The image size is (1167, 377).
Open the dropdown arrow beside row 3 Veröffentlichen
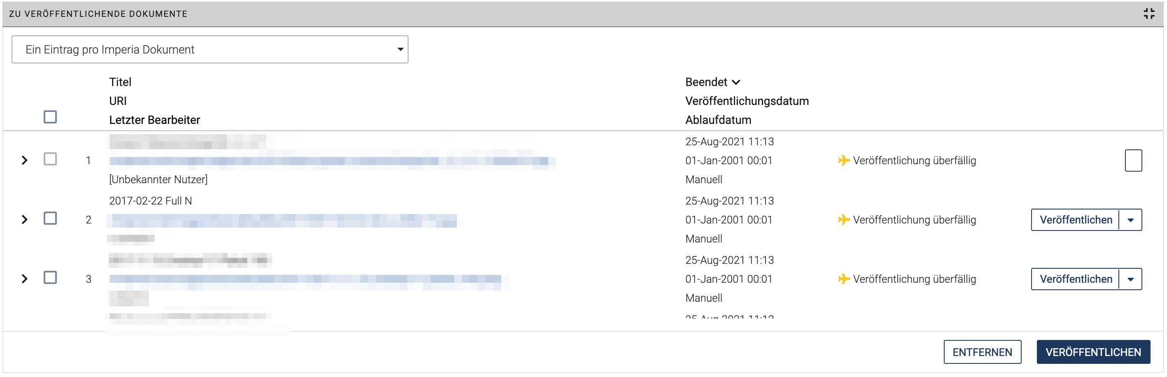pos(1130,279)
